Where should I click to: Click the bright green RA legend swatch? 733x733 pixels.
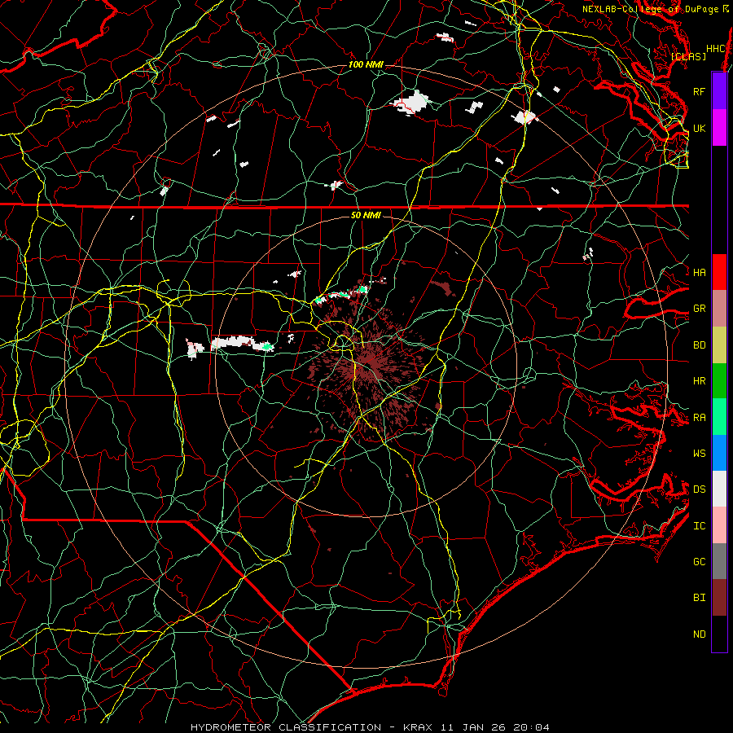[x=719, y=417]
